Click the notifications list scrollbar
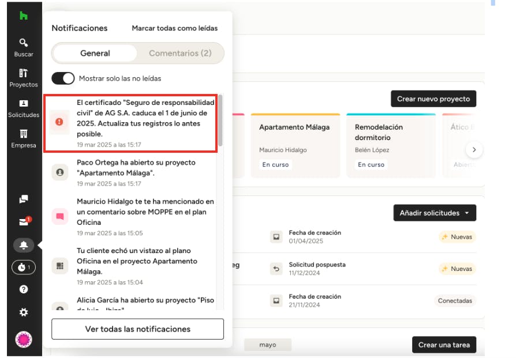The height and width of the screenshot is (358, 516). coord(220,121)
